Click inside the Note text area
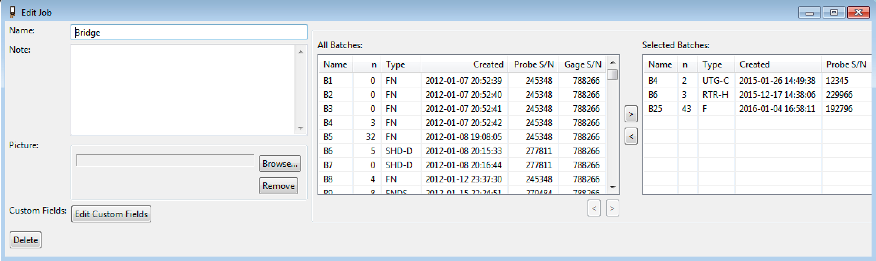Image resolution: width=876 pixels, height=261 pixels. click(x=184, y=90)
